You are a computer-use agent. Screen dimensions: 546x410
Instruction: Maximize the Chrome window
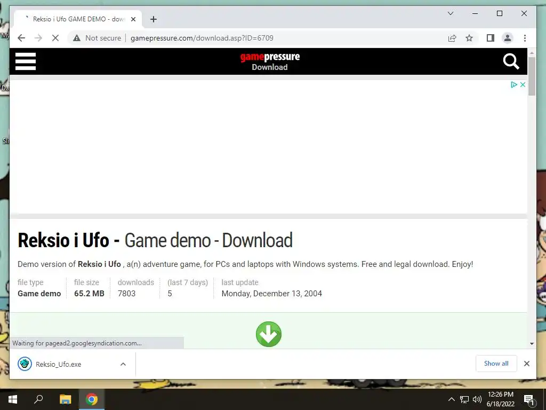(x=499, y=13)
